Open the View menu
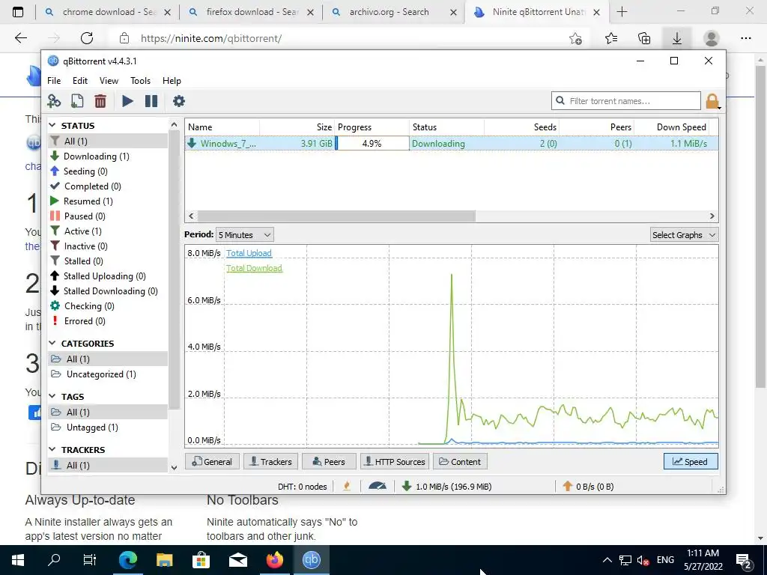The width and height of the screenshot is (767, 575). pyautogui.click(x=109, y=81)
